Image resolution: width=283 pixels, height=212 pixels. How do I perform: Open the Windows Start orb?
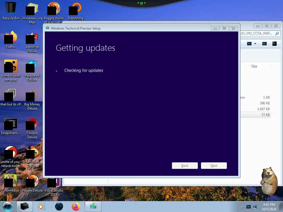(7, 206)
